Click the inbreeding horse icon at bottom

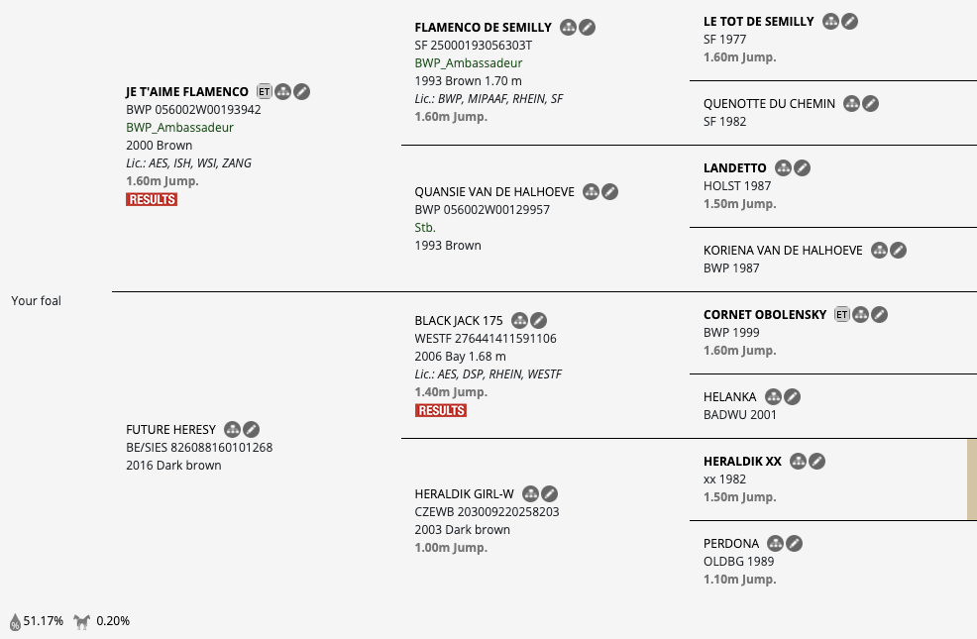pos(82,622)
